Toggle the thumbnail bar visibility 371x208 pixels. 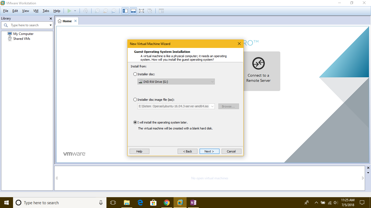tap(133, 11)
